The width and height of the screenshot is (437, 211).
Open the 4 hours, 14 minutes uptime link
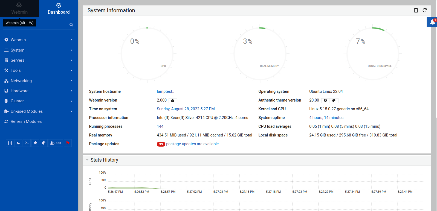[326, 118]
